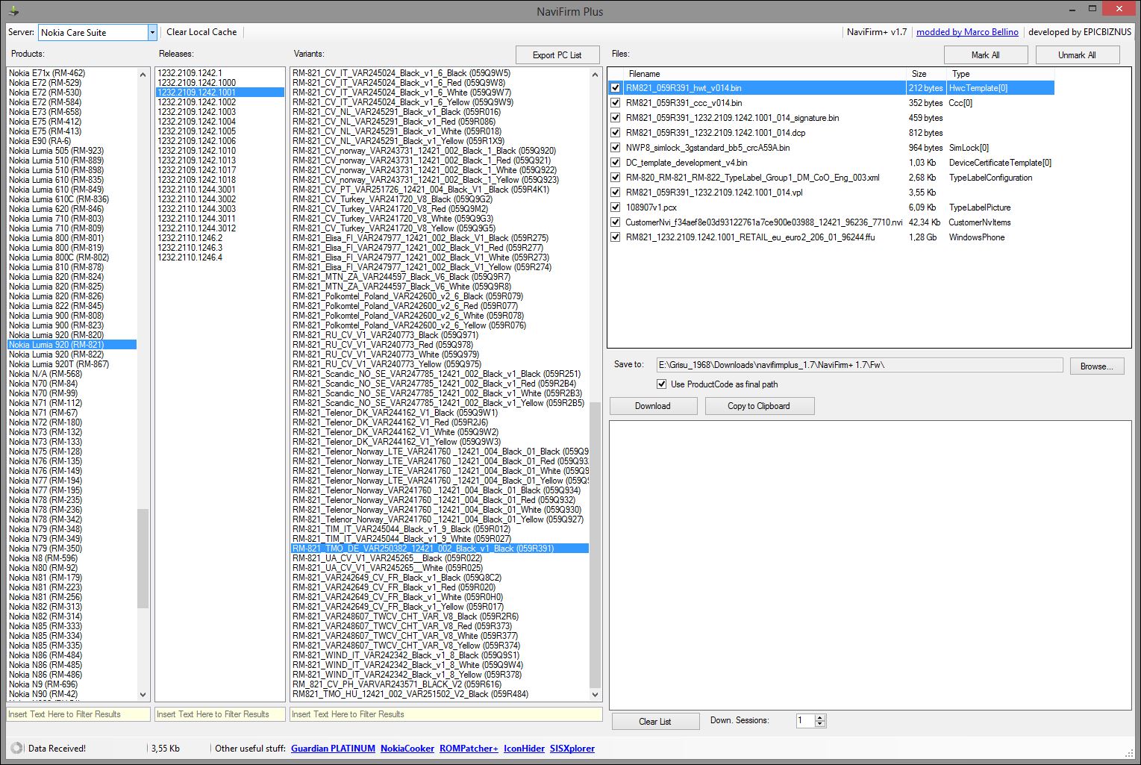Click the Variants filter text field
The width and height of the screenshot is (1141, 765).
point(446,714)
